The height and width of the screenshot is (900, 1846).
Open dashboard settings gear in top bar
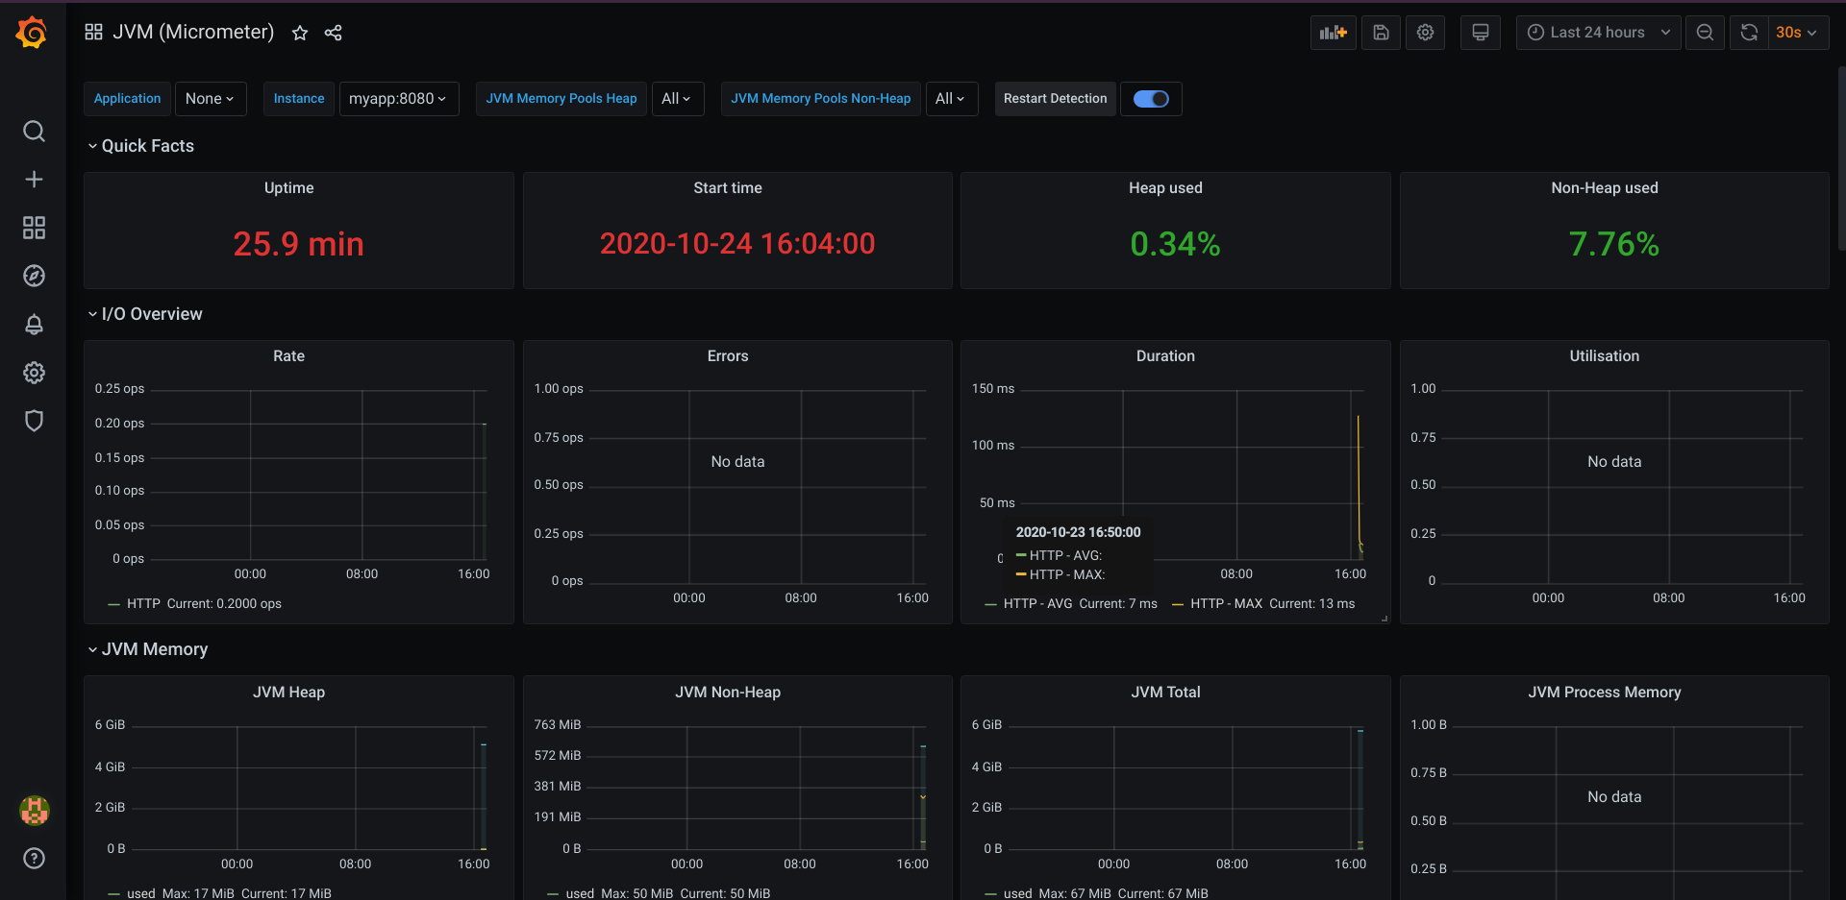[x=1425, y=33]
